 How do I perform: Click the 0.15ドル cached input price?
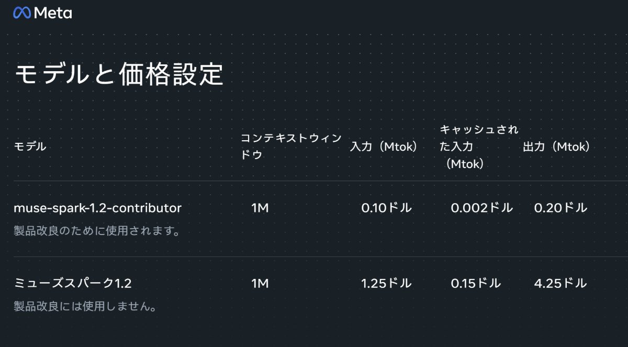click(x=476, y=284)
